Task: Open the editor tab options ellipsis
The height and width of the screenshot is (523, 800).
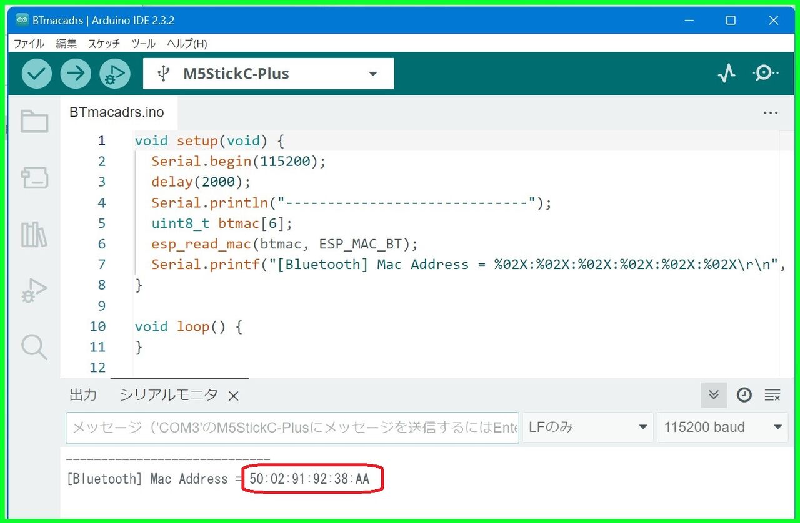Action: point(771,113)
